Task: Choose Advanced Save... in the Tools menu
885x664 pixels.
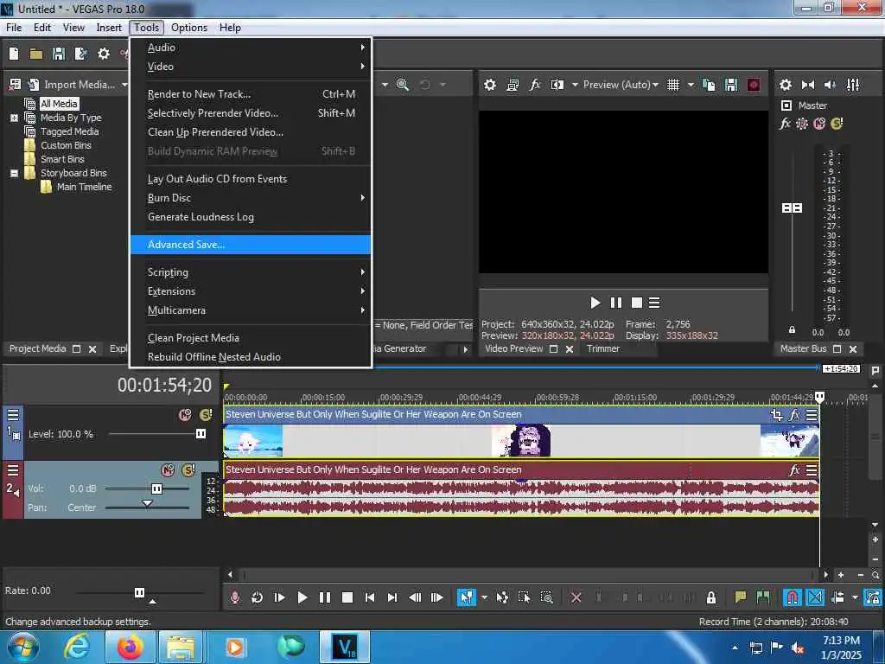Action: pos(251,245)
